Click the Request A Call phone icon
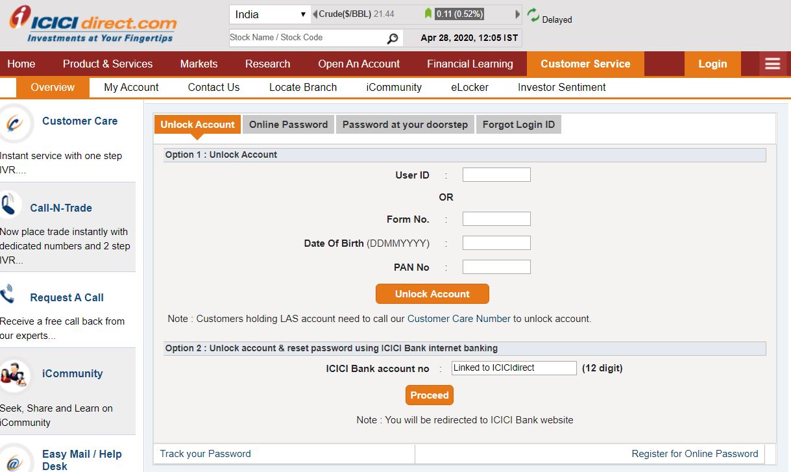 coord(8,295)
